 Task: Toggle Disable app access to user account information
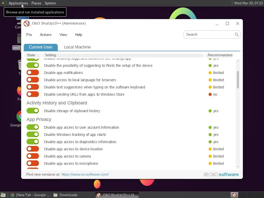tap(33, 127)
